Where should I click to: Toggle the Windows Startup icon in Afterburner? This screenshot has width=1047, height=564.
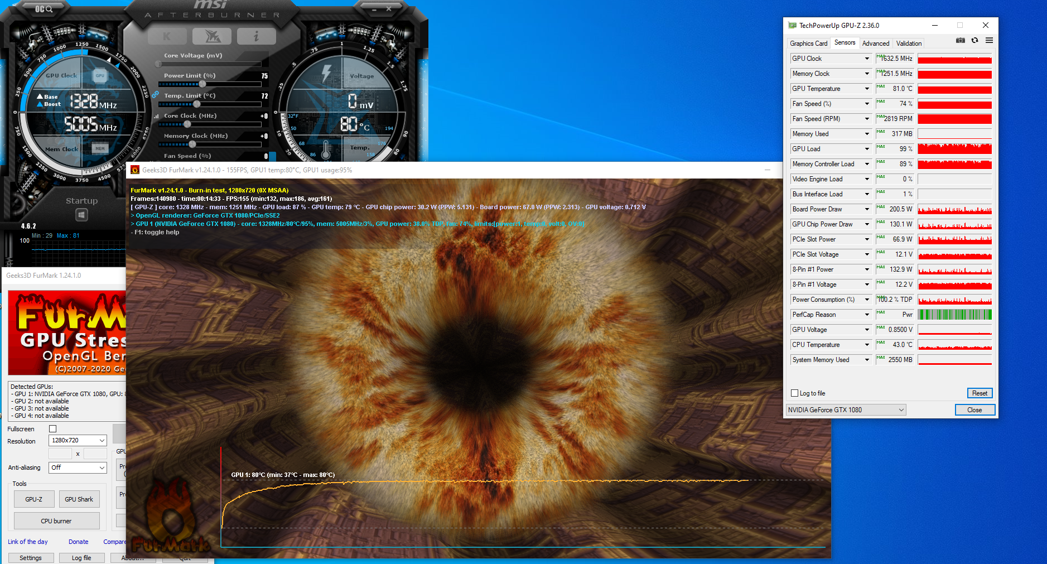click(81, 215)
